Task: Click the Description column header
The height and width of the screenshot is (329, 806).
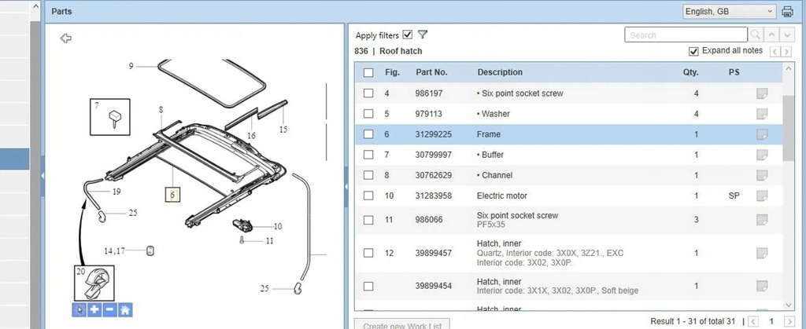Action: pyautogui.click(x=500, y=72)
